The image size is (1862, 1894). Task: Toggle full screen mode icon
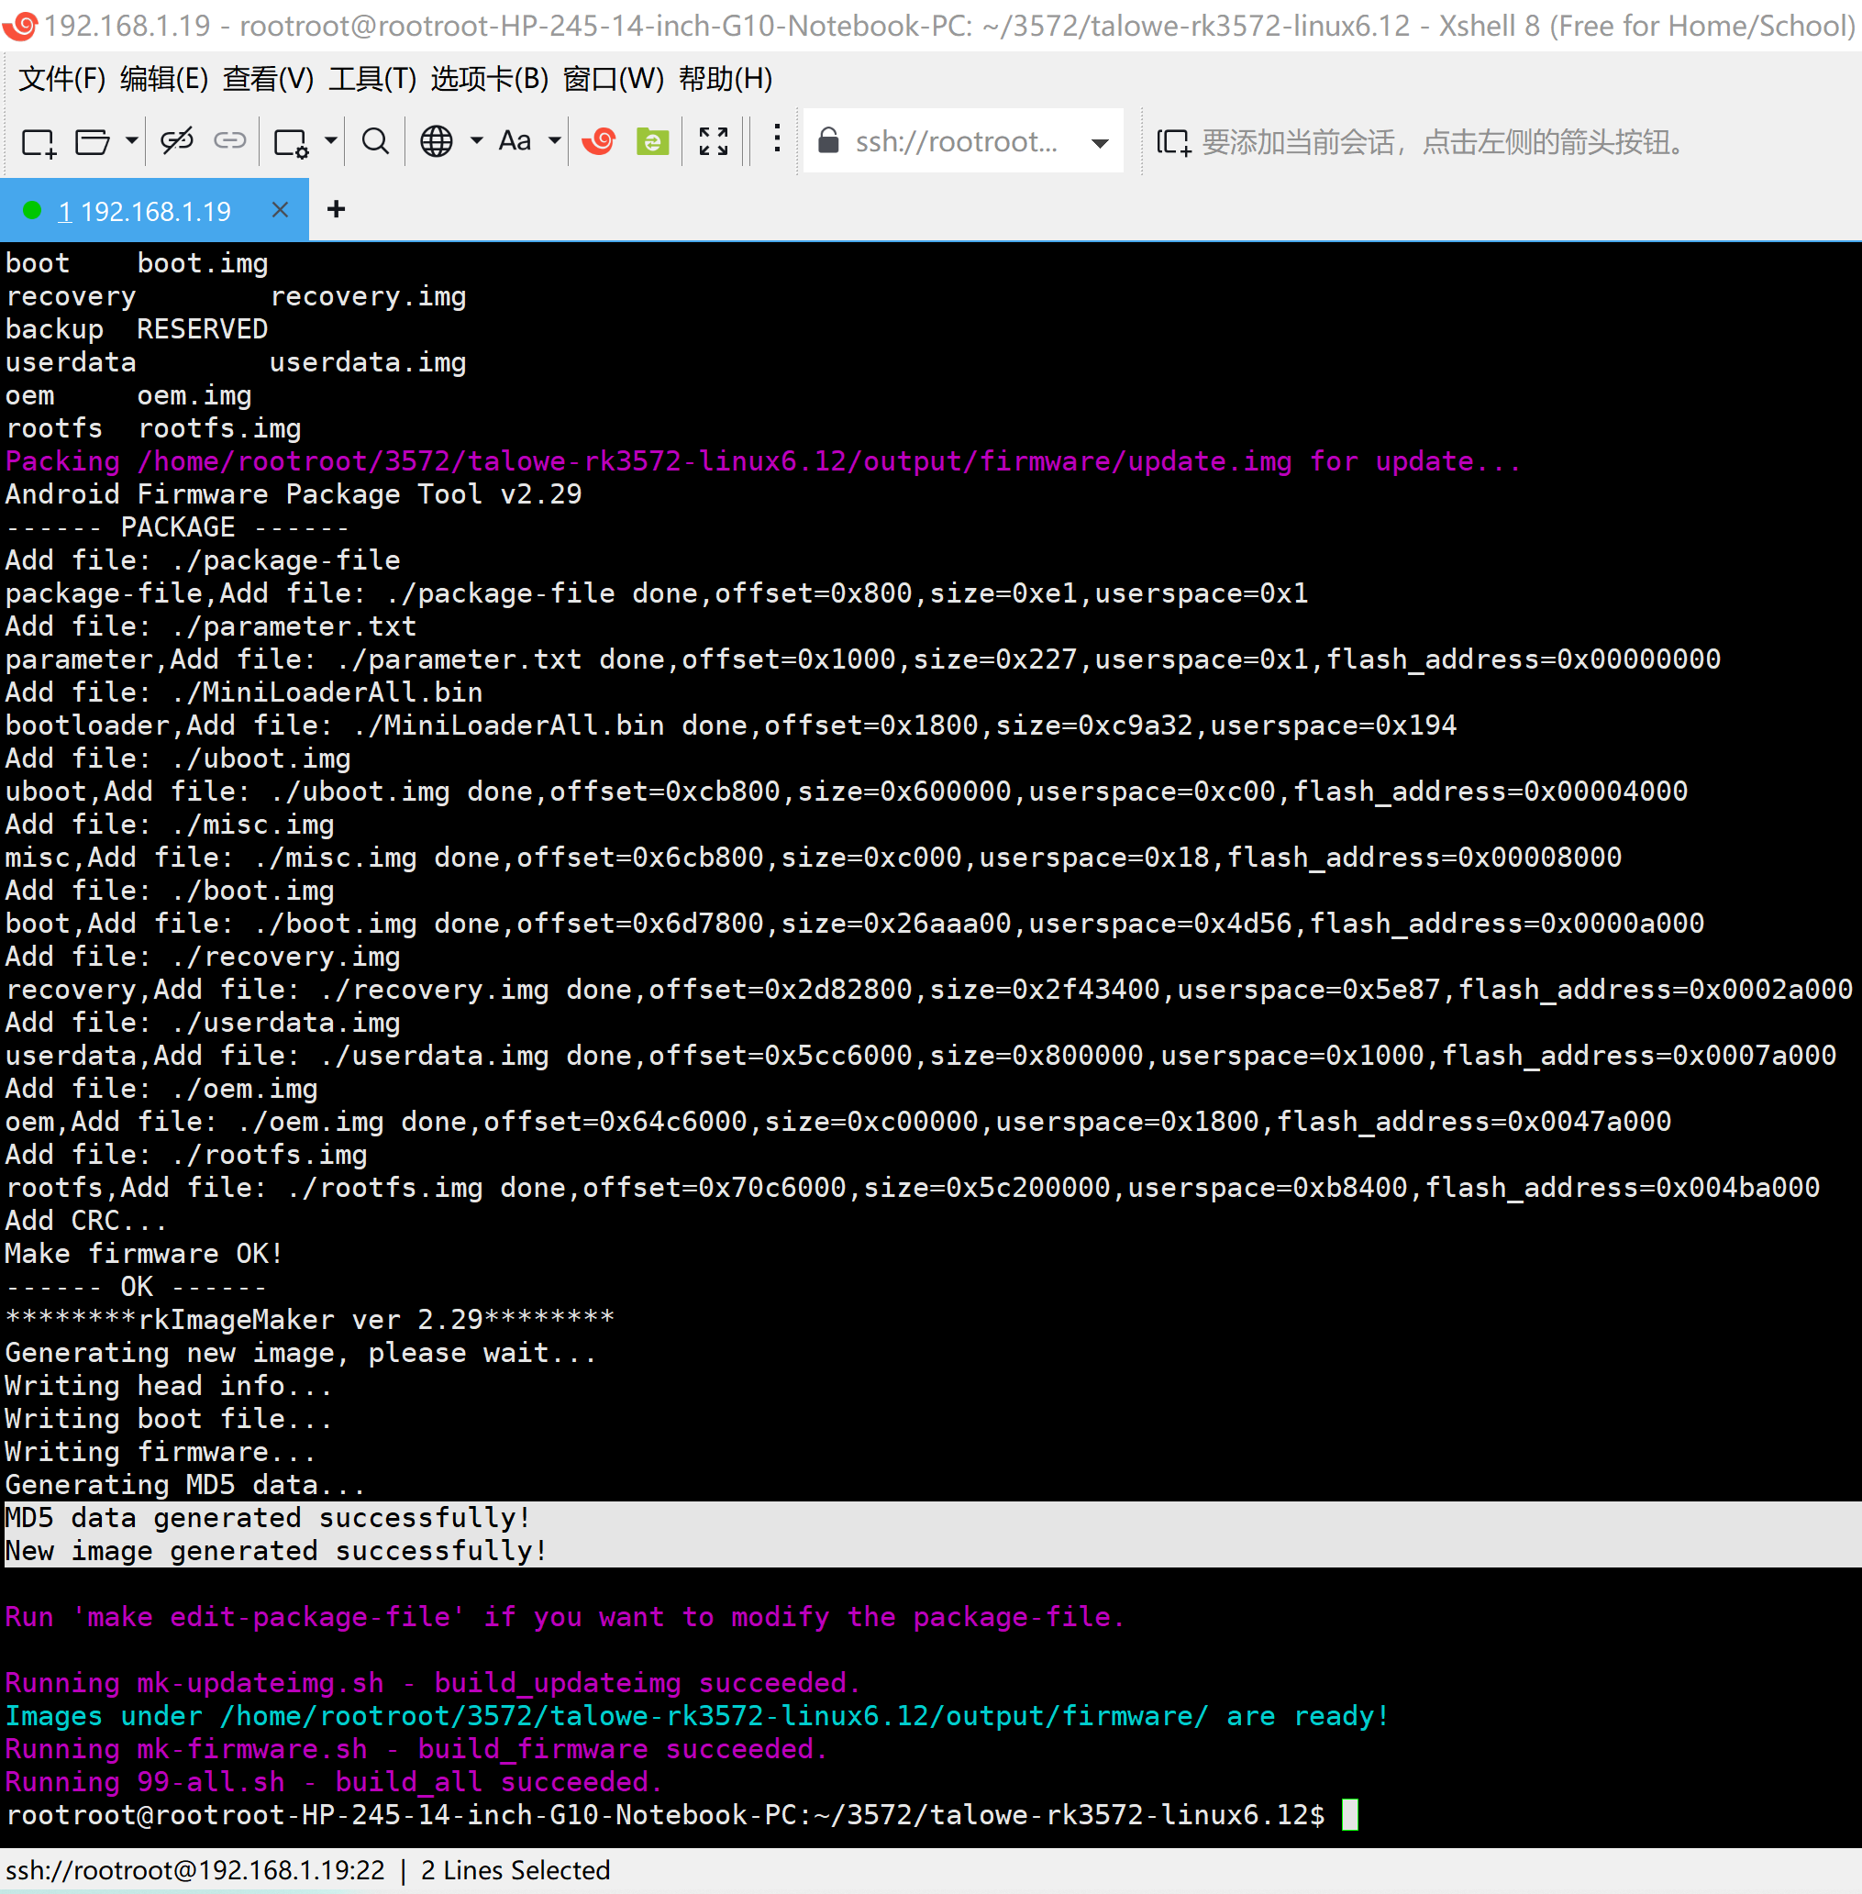[x=714, y=142]
